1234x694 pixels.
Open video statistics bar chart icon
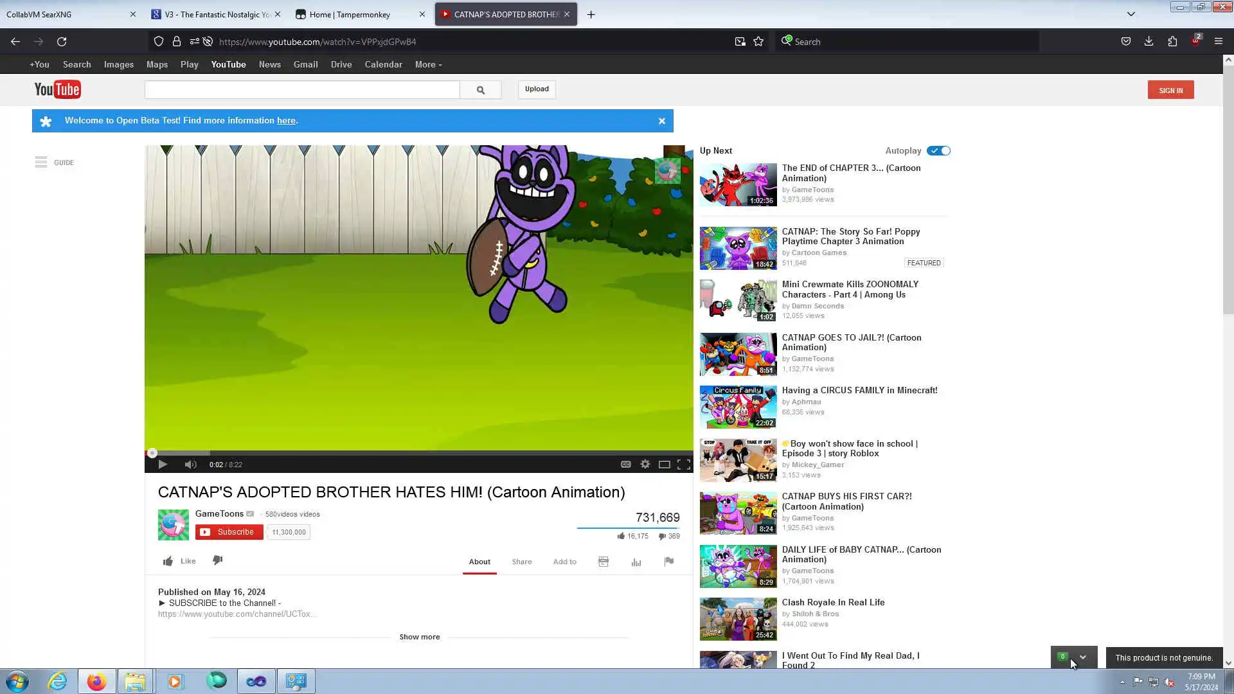[x=636, y=562]
